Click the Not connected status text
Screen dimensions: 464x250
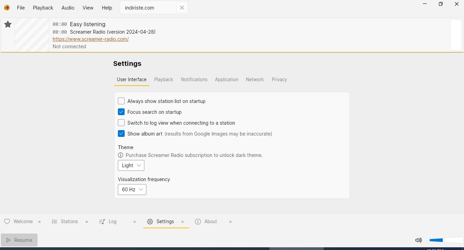(69, 47)
